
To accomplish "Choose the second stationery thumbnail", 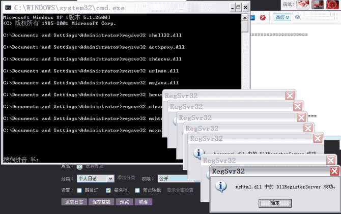I will [x=318, y=5].
